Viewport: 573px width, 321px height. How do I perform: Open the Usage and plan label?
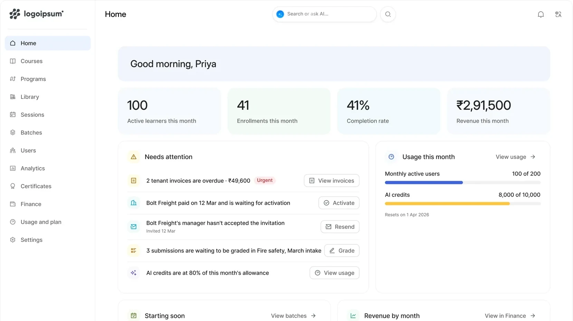point(41,222)
